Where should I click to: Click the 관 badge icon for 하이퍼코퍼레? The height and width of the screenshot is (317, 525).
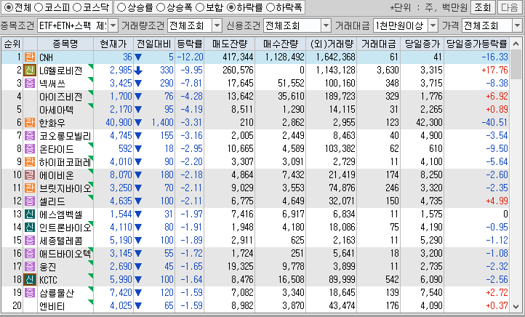click(30, 161)
